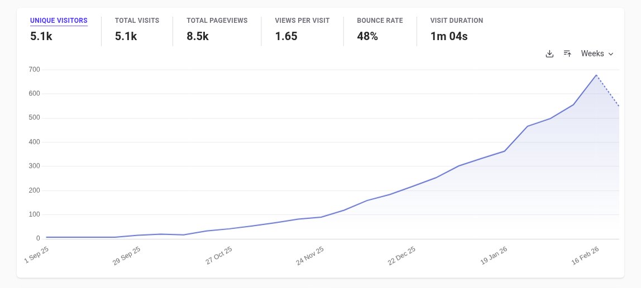Click the end of the dotted line segment
Image resolution: width=641 pixels, height=288 pixels.
point(619,106)
